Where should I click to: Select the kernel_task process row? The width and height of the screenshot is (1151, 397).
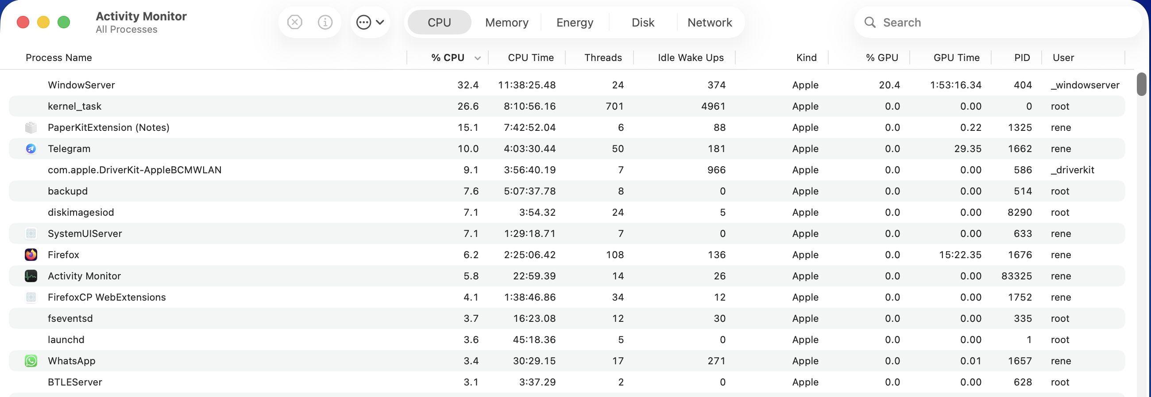pyautogui.click(x=313, y=106)
